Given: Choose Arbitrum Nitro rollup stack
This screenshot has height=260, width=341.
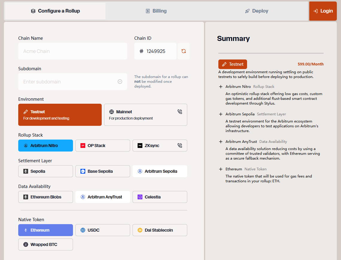Looking at the screenshot, I should pos(46,146).
